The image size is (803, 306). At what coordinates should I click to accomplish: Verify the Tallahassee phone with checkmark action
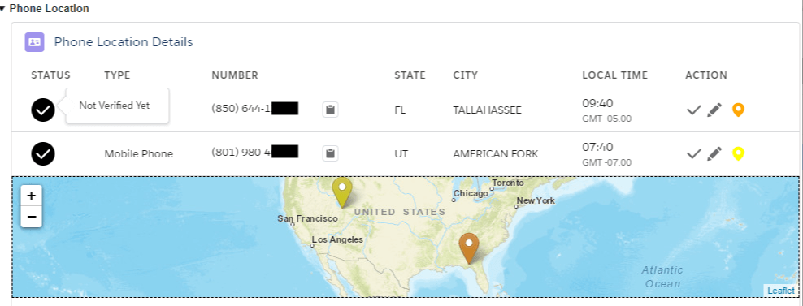click(694, 110)
